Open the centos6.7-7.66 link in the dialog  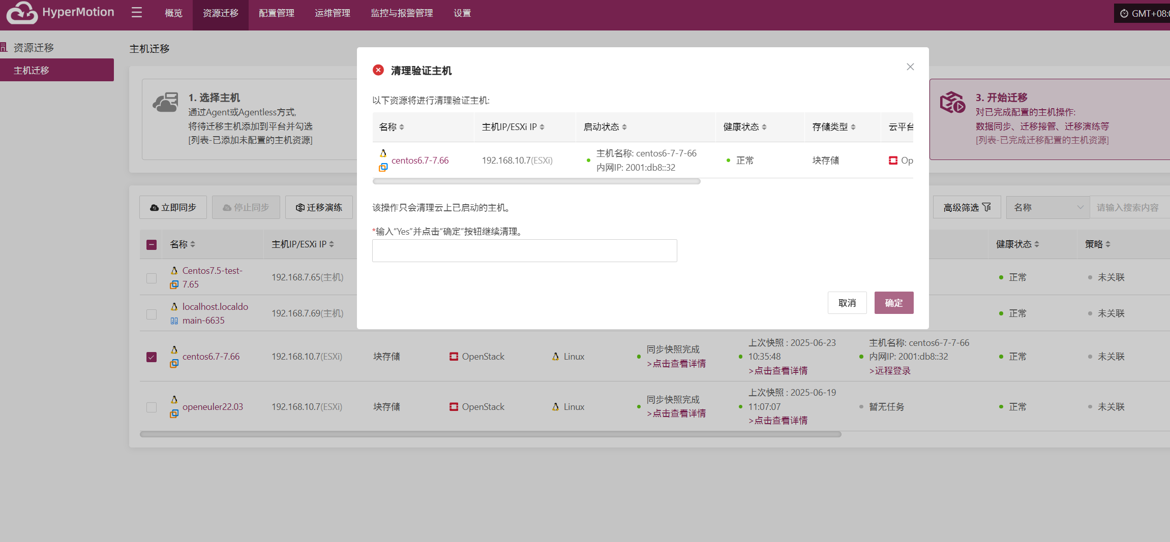tap(420, 161)
